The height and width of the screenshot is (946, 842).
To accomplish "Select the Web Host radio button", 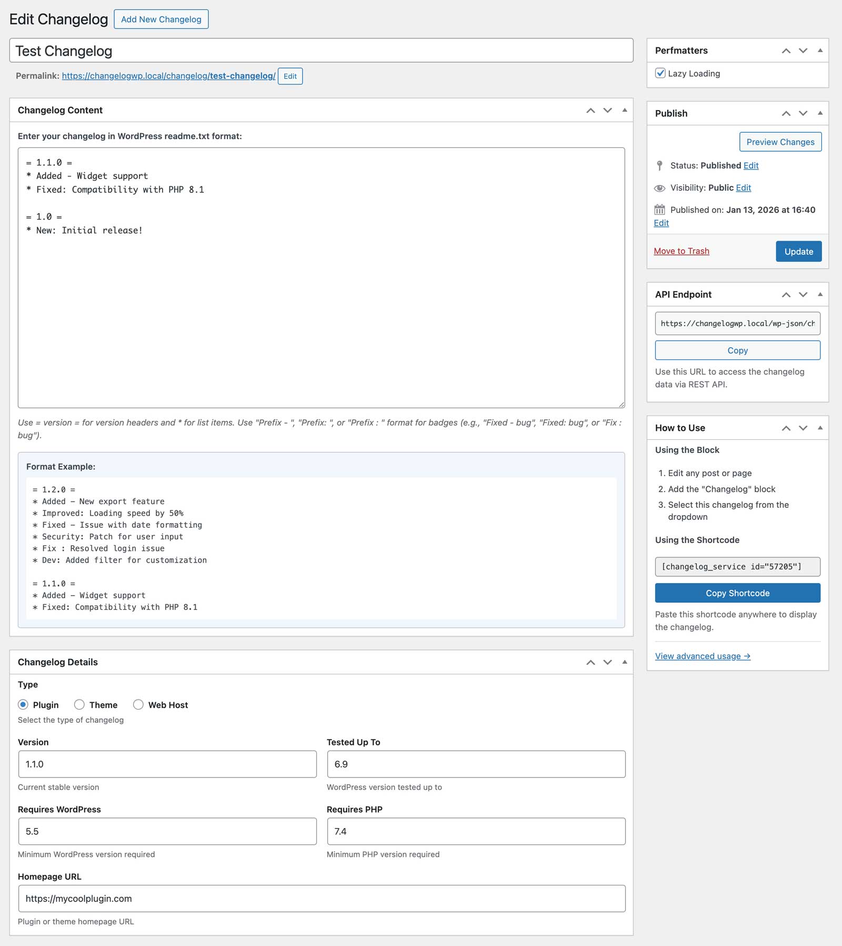I will (138, 705).
